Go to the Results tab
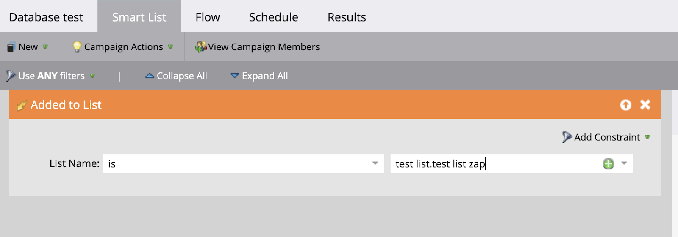 coord(347,17)
